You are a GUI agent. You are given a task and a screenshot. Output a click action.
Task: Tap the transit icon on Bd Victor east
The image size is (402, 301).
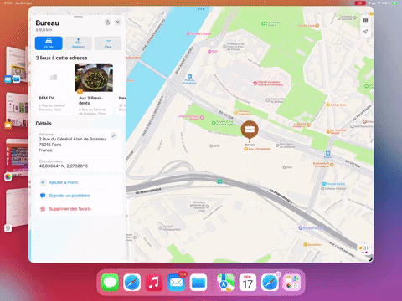328,153
